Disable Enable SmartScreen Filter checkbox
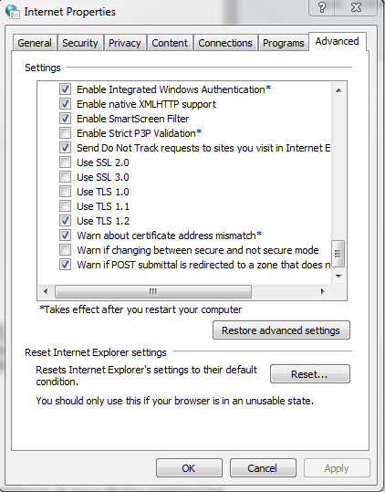The height and width of the screenshot is (492, 385). 65,119
